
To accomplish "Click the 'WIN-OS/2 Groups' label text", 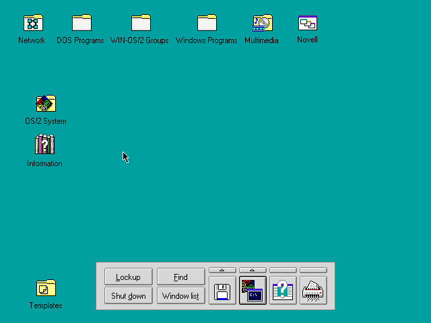I will pos(139,40).
